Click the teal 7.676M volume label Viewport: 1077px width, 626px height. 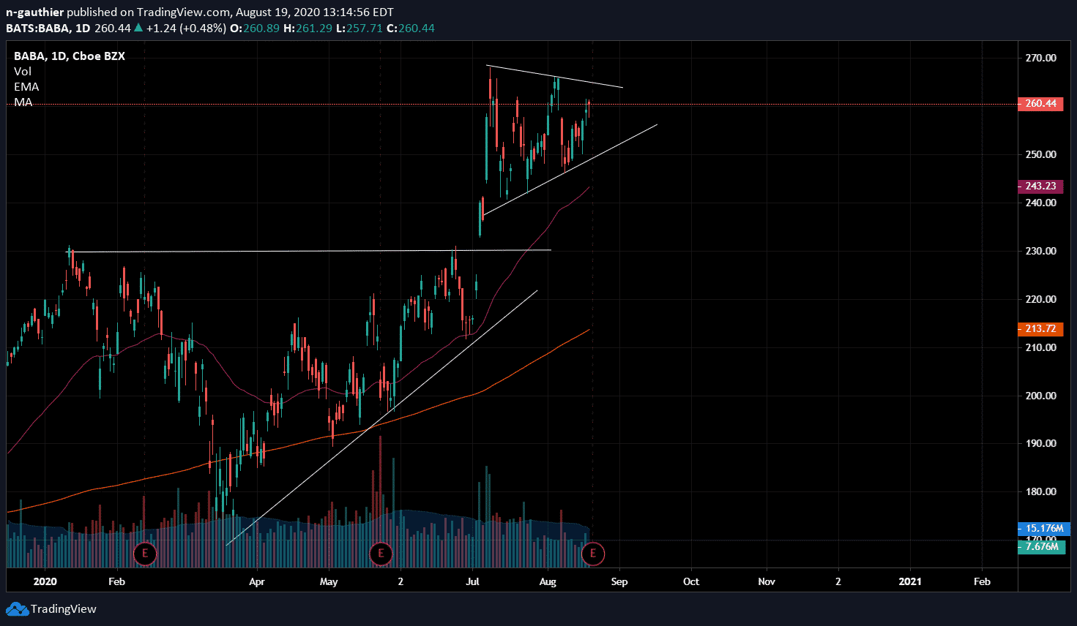click(x=1042, y=546)
